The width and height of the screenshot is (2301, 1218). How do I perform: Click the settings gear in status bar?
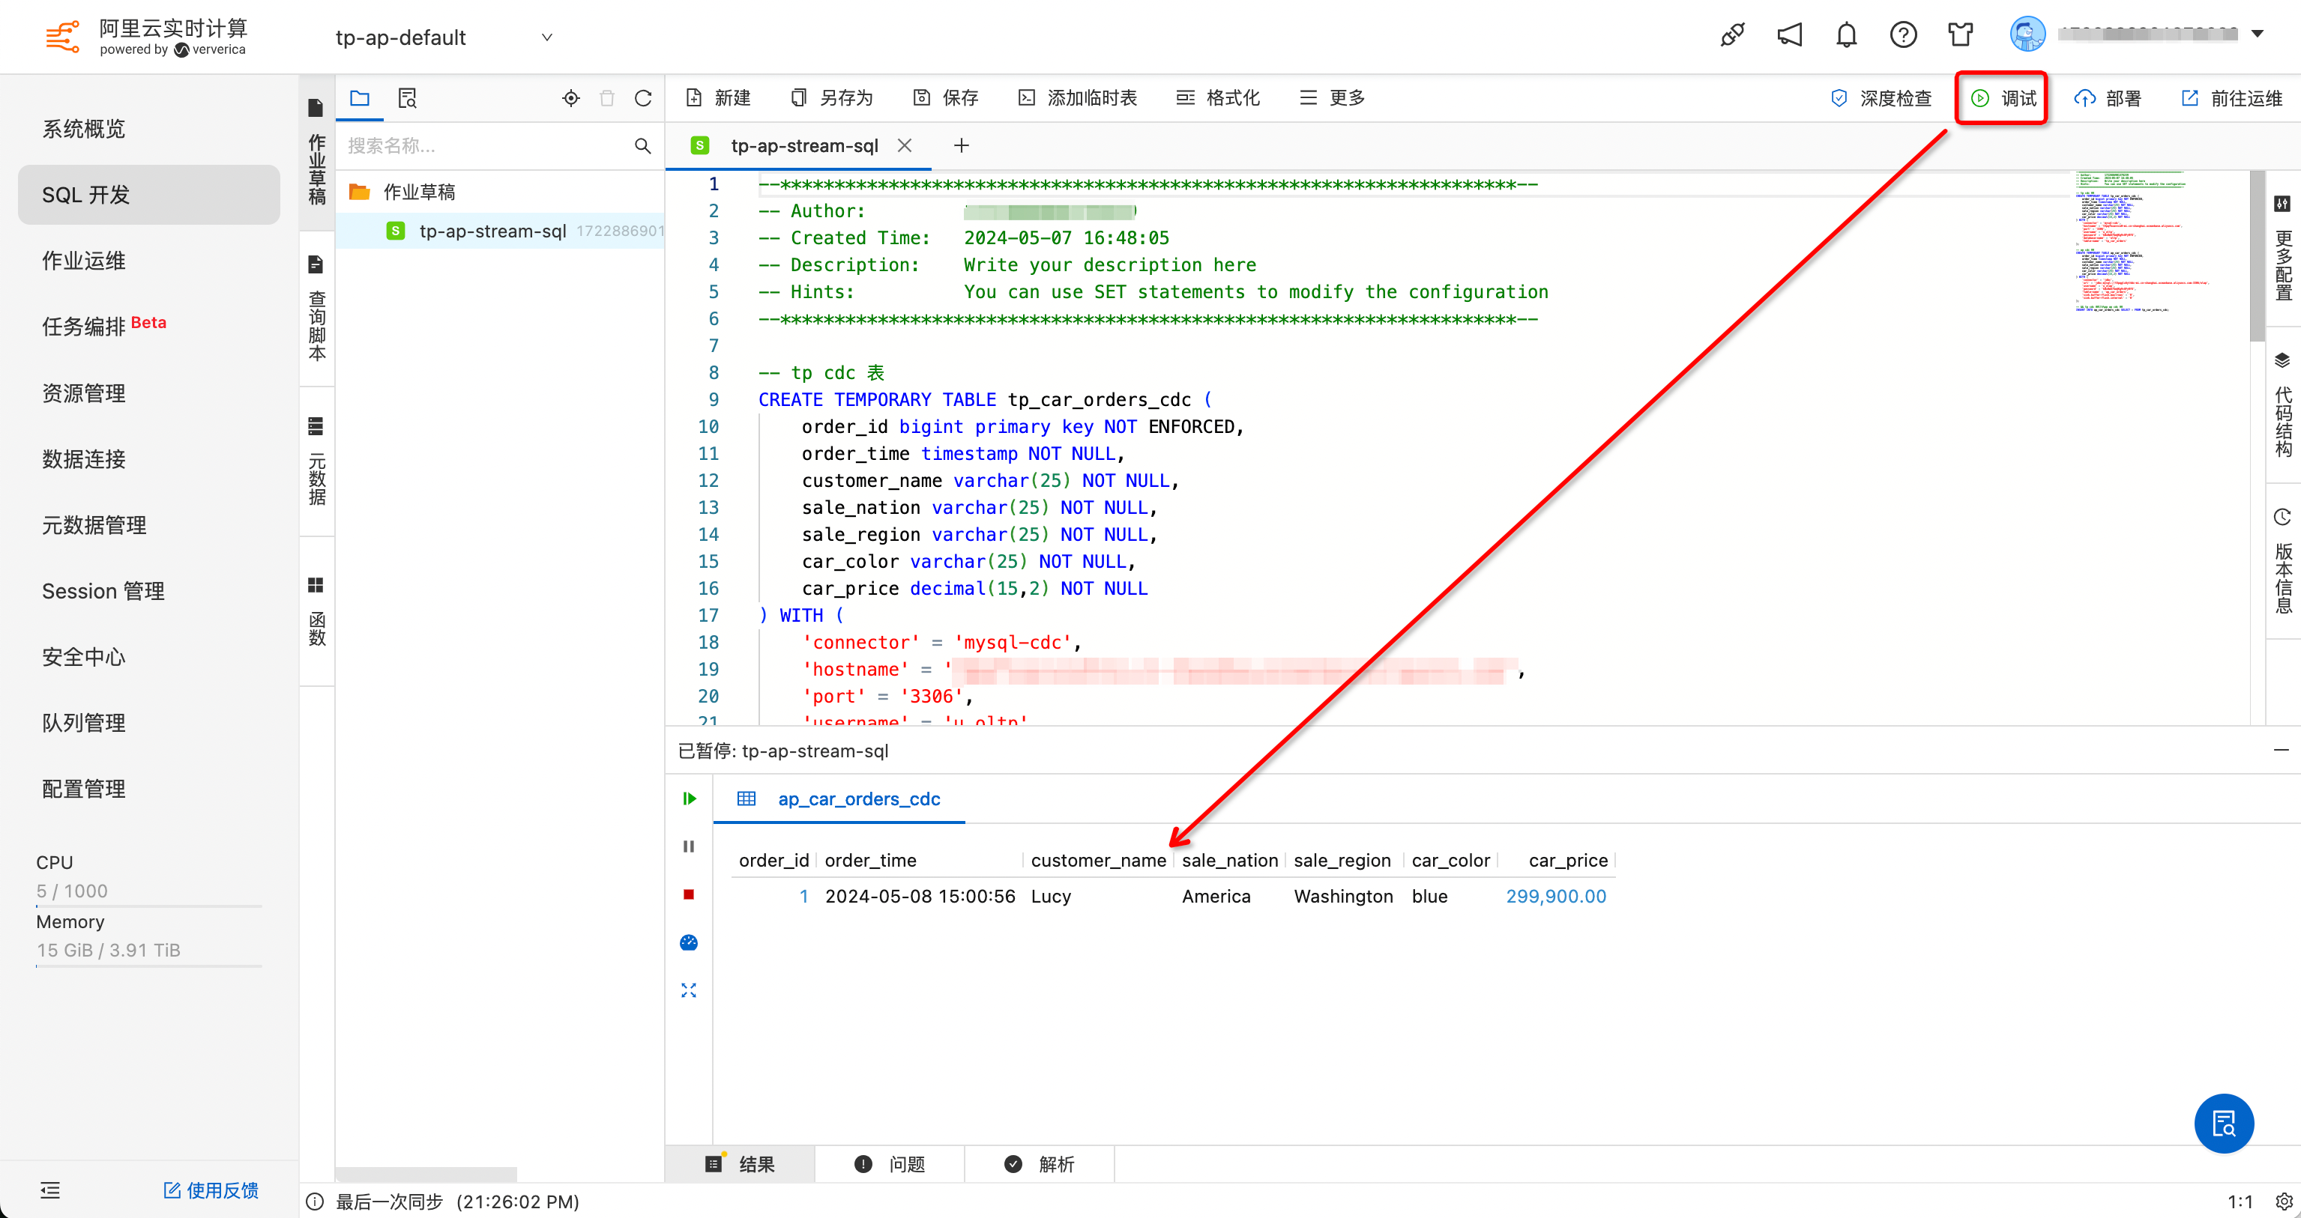[2283, 1202]
